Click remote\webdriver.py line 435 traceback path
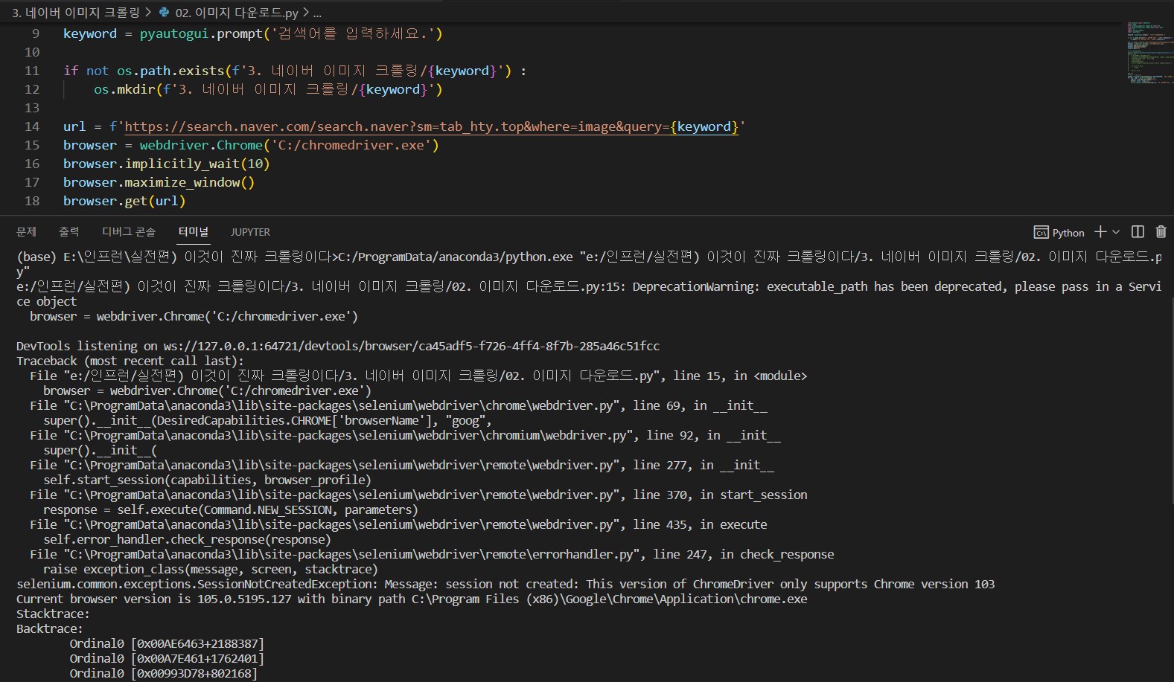1174x682 pixels. (x=398, y=524)
